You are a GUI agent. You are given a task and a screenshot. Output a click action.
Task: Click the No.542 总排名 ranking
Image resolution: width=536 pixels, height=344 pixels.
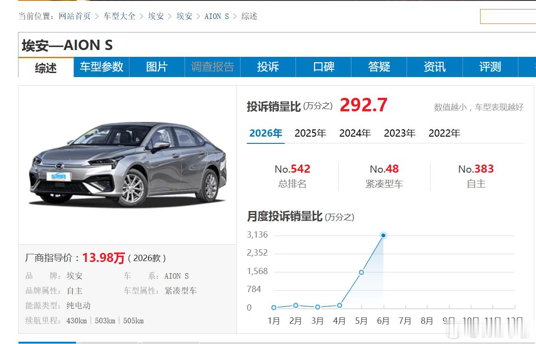[292, 176]
